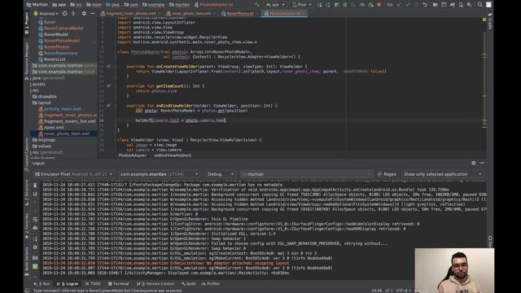The image size is (521, 293).
Task: Click the tool windows toggle icon in status bar corner
Action: pyautogui.click(x=27, y=291)
